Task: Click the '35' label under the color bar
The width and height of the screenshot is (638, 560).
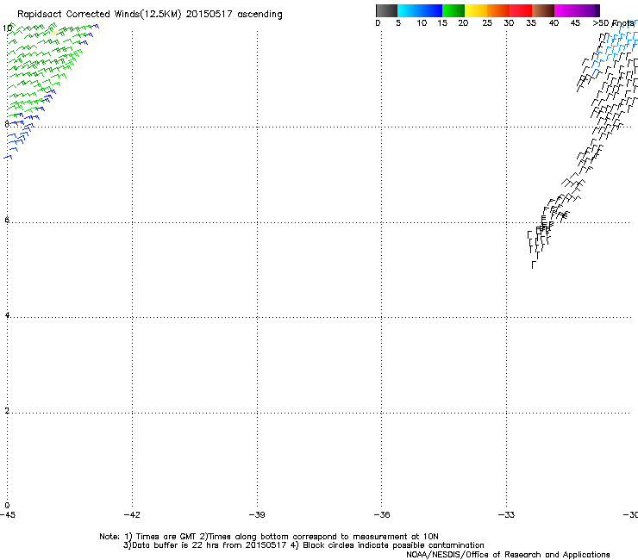Action: click(531, 23)
